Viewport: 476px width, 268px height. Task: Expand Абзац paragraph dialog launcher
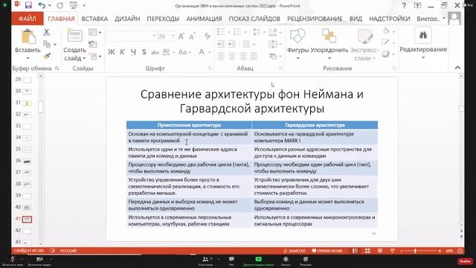pyautogui.click(x=281, y=68)
